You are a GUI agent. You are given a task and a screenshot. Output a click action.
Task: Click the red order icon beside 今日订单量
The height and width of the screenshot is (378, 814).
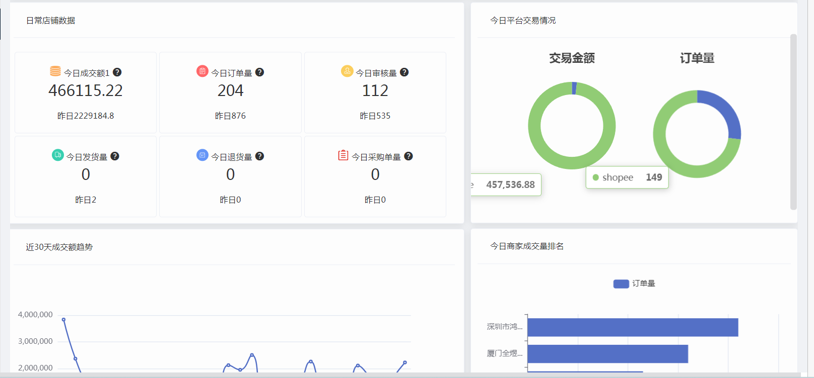tap(202, 71)
